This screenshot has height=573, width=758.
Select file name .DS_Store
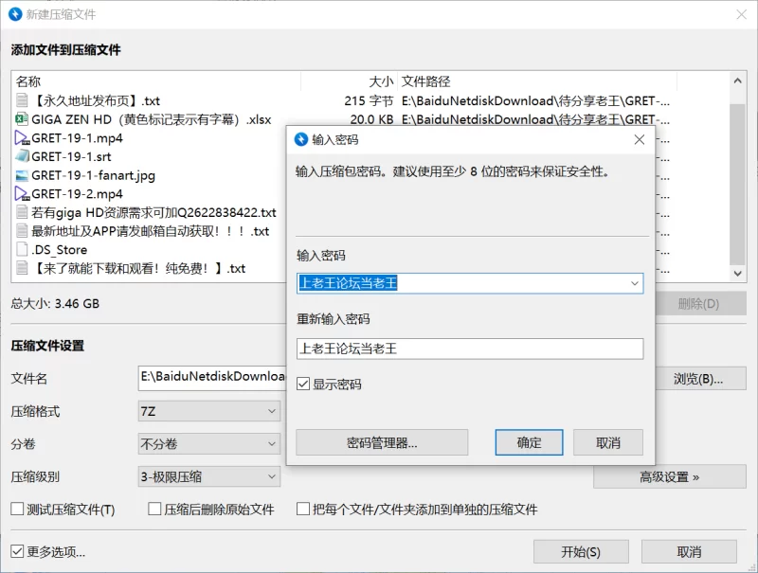(x=59, y=250)
